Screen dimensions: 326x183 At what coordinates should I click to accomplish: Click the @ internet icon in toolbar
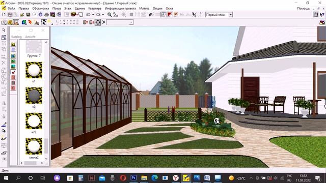point(40,15)
